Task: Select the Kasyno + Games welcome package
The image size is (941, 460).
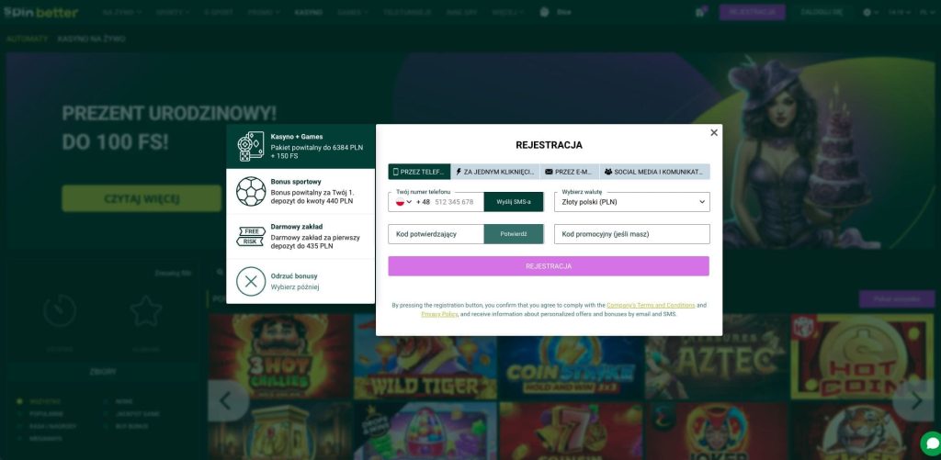Action: [300, 146]
